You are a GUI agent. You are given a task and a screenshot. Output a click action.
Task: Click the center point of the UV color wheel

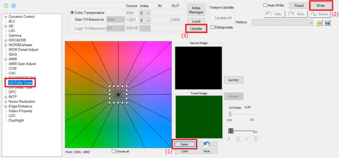coord(118,95)
